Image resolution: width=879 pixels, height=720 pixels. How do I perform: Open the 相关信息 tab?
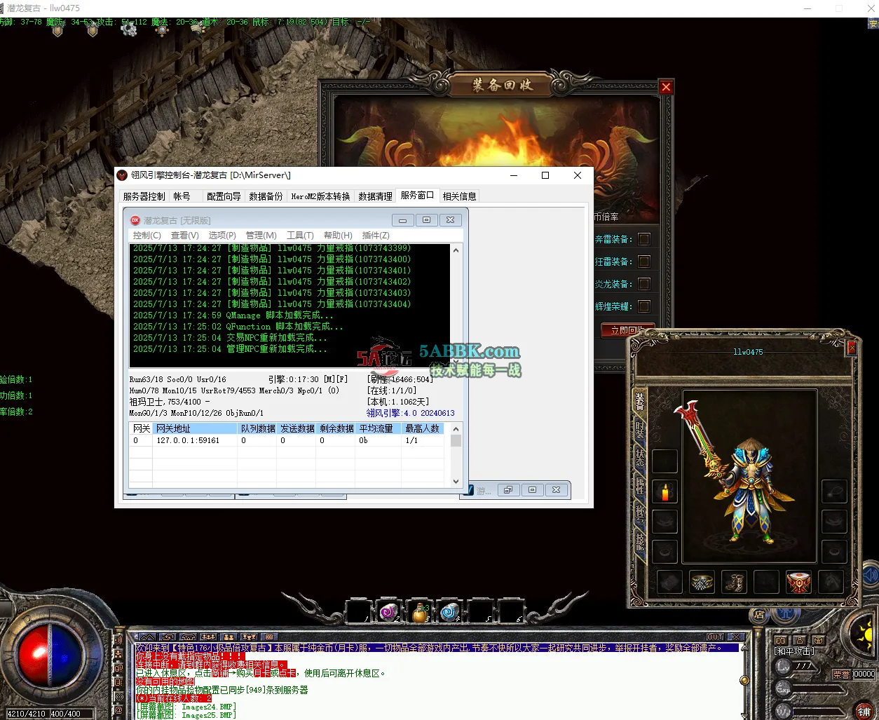pos(460,196)
